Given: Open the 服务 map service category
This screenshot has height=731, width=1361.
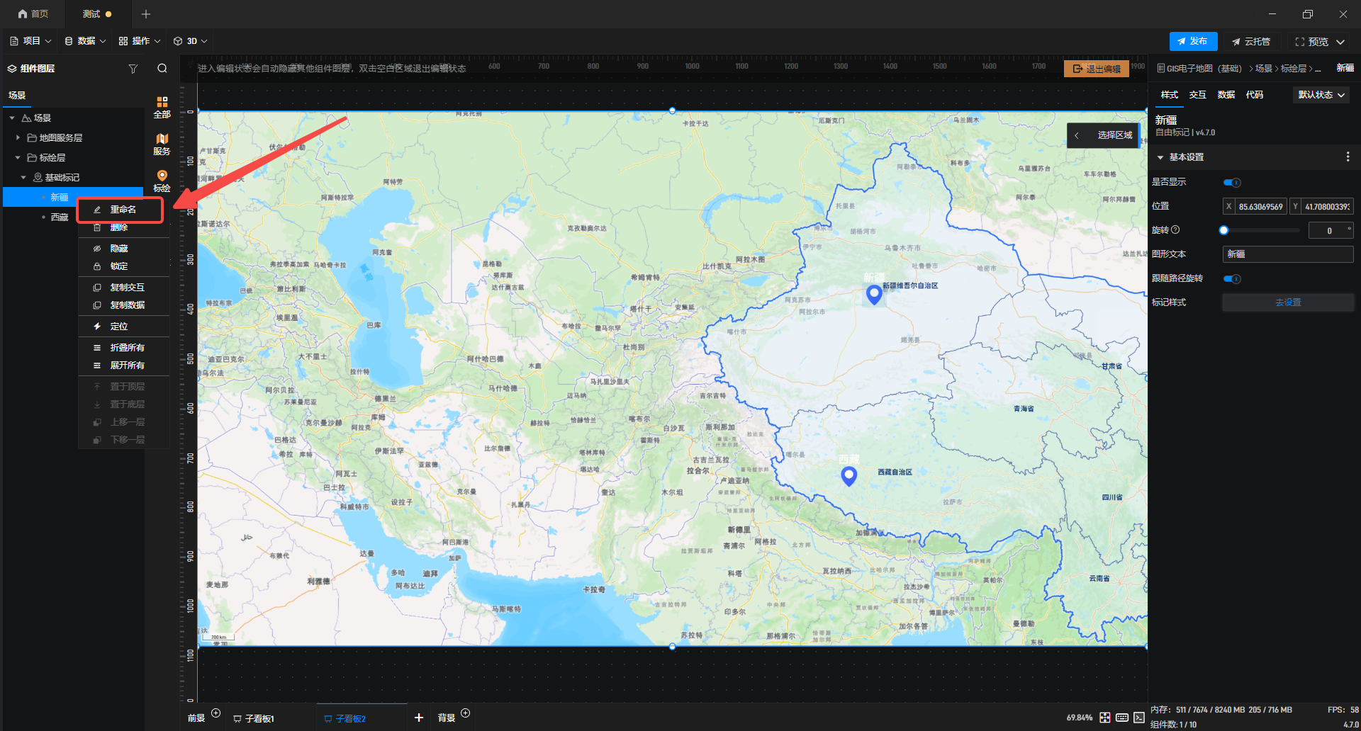Looking at the screenshot, I should pos(162,144).
